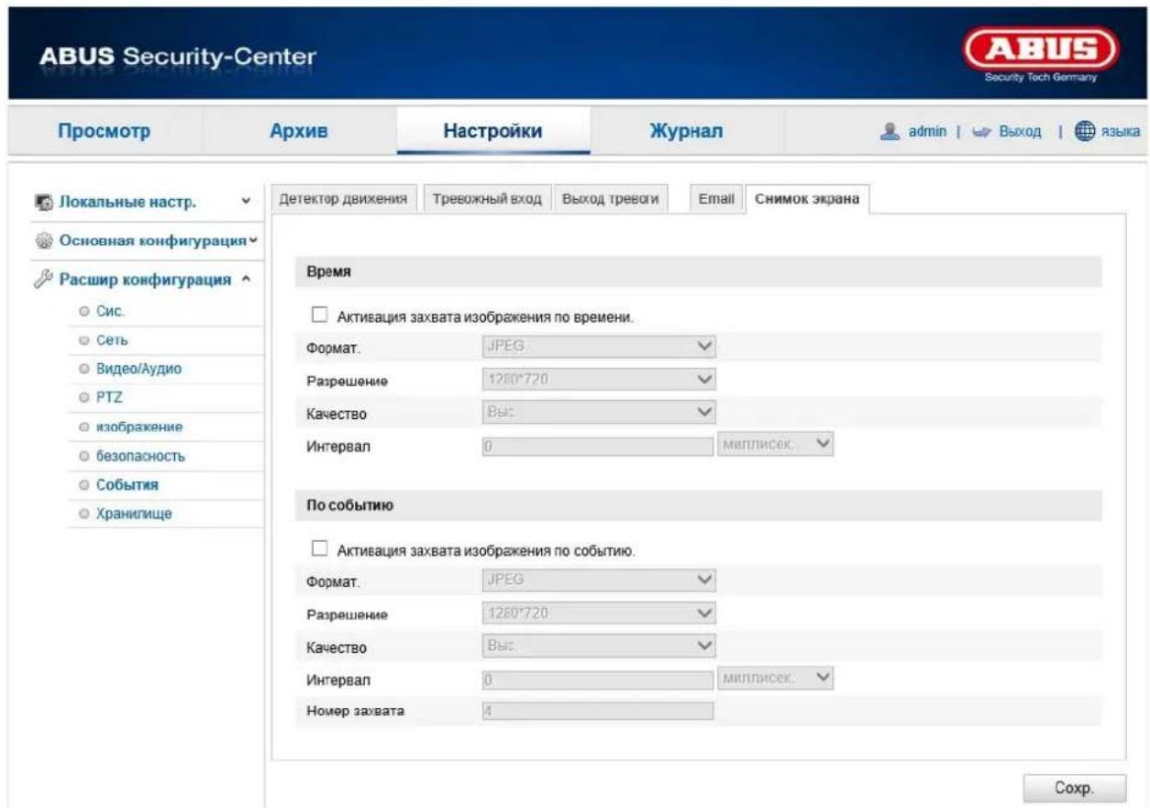
Task: Open the Email tab
Action: [x=717, y=199]
